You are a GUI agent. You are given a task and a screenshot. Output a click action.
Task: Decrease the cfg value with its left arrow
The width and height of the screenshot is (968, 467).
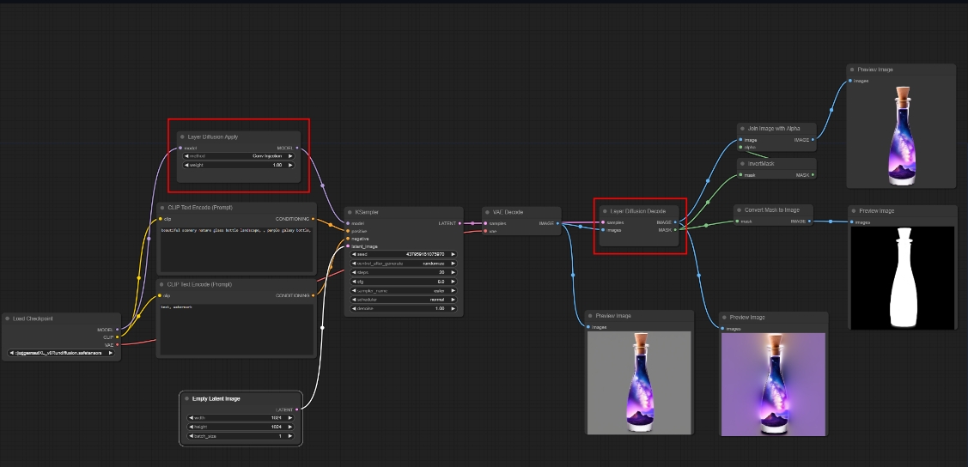tap(354, 282)
